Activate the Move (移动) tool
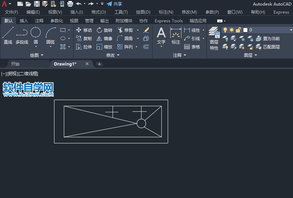Screen dimensions: 293x198 [84, 30]
